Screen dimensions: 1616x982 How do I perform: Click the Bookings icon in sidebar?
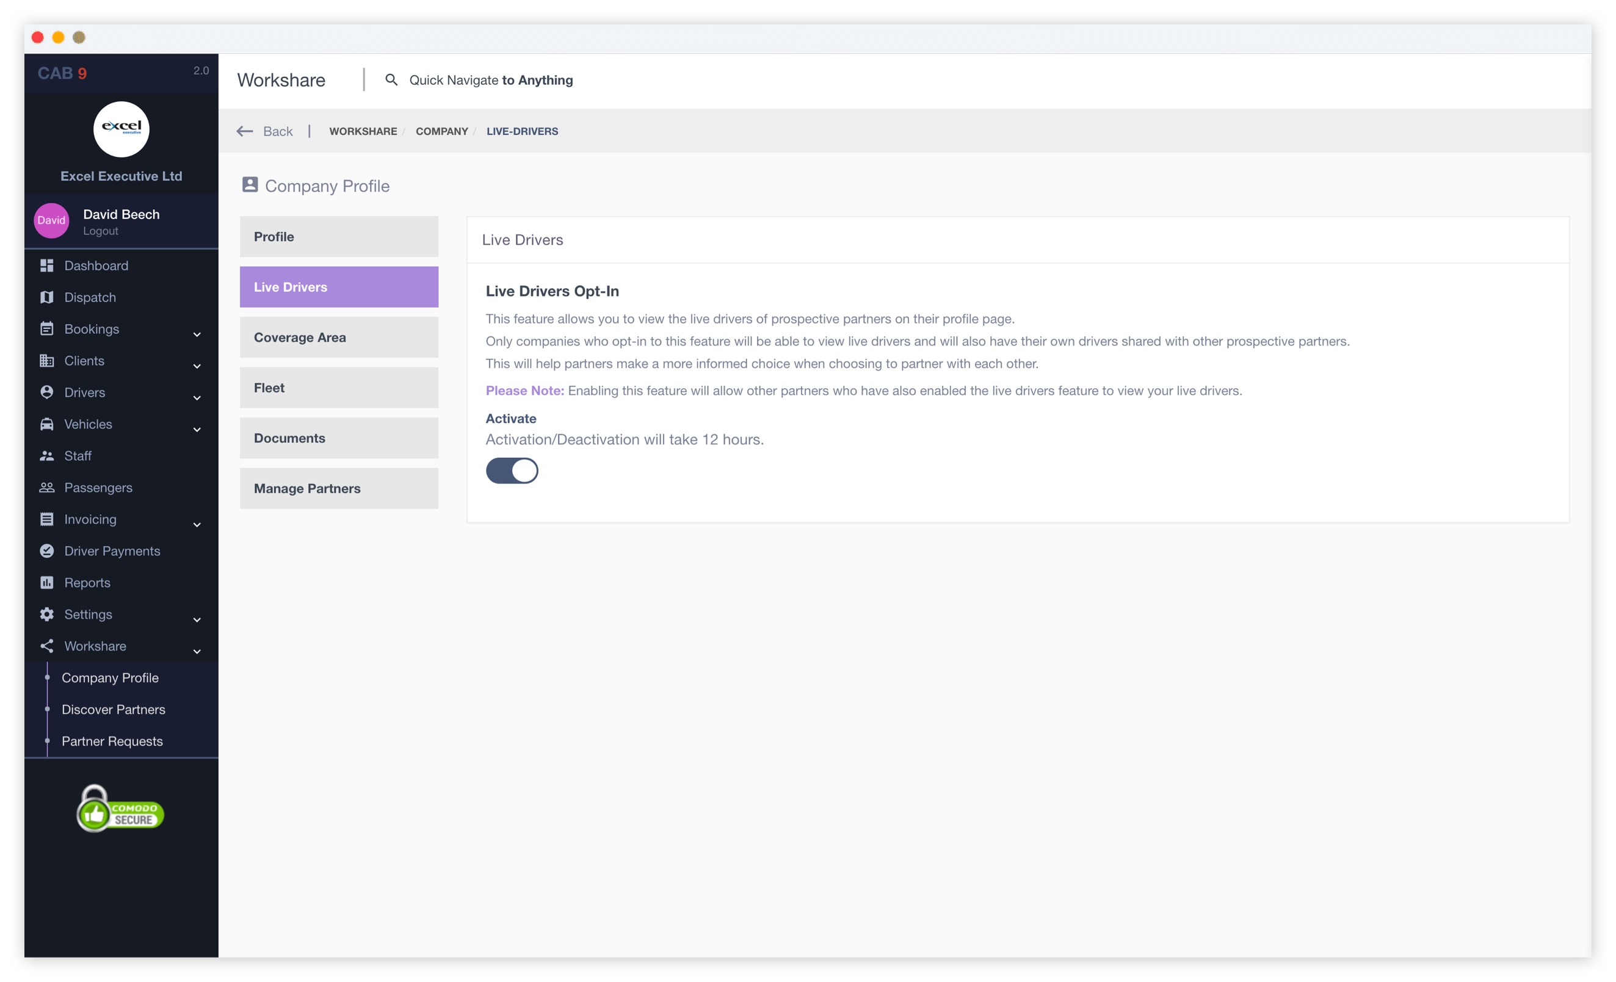[45, 329]
